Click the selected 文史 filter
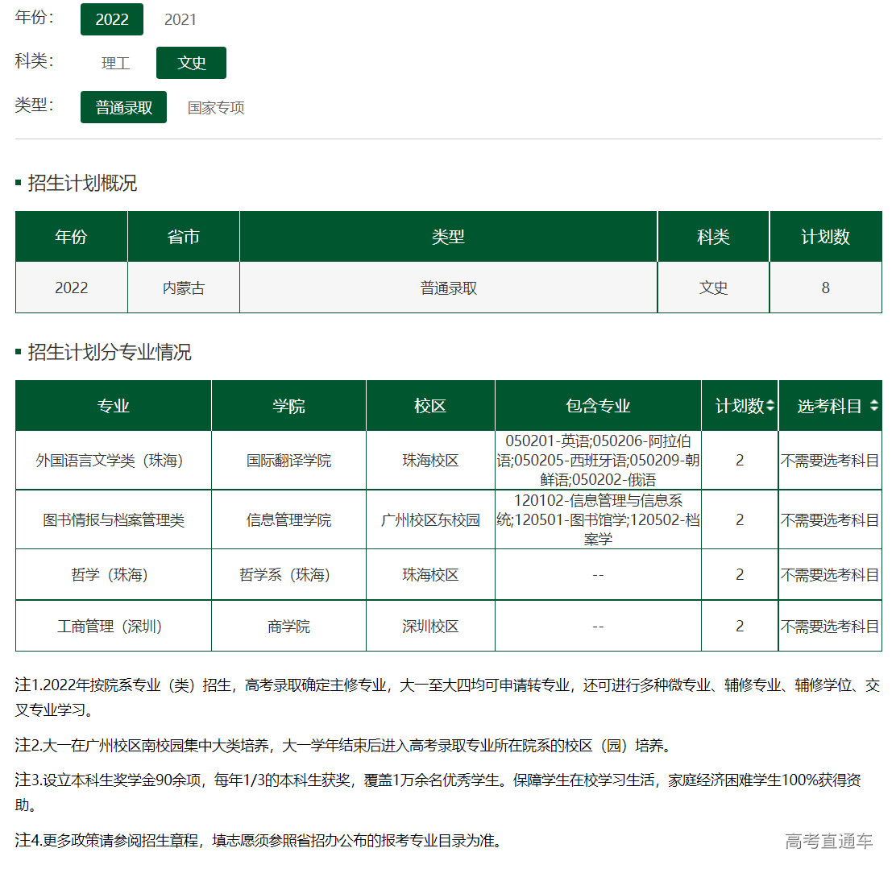The image size is (896, 873). (x=191, y=62)
